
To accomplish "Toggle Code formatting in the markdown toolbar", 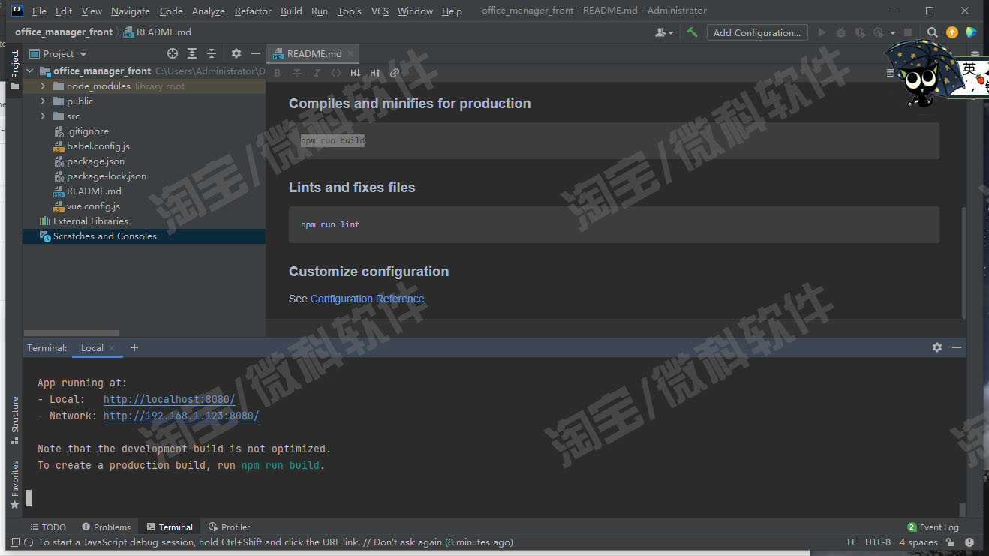I will point(336,73).
